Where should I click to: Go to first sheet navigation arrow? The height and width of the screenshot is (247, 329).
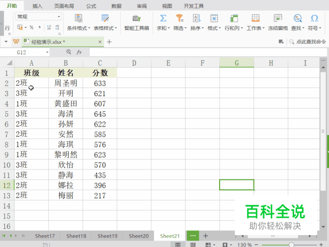click(4, 236)
